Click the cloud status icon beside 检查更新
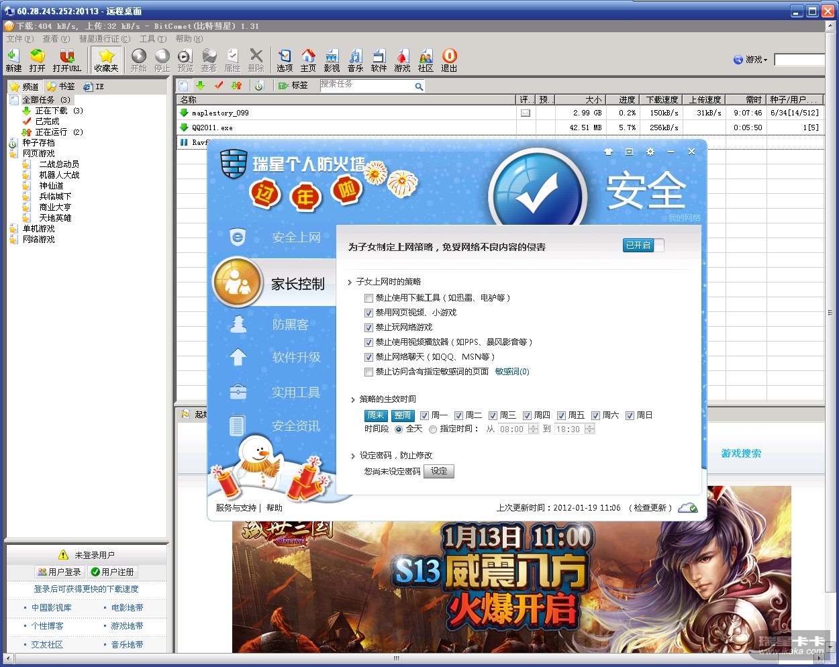Image resolution: width=839 pixels, height=667 pixels. point(688,507)
